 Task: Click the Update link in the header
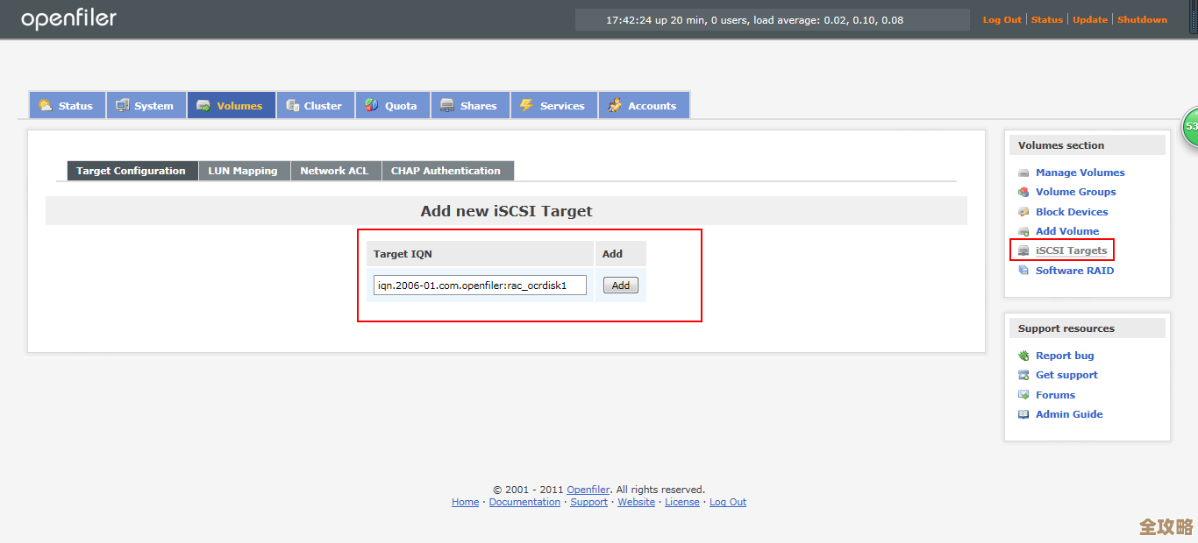pos(1089,18)
